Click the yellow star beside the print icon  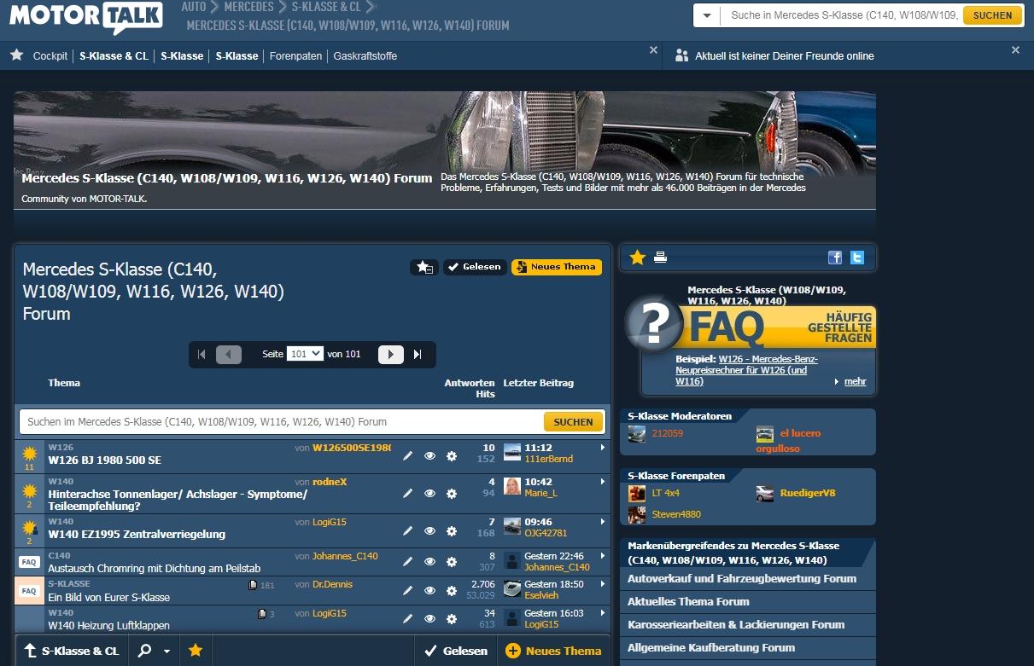pyautogui.click(x=637, y=258)
